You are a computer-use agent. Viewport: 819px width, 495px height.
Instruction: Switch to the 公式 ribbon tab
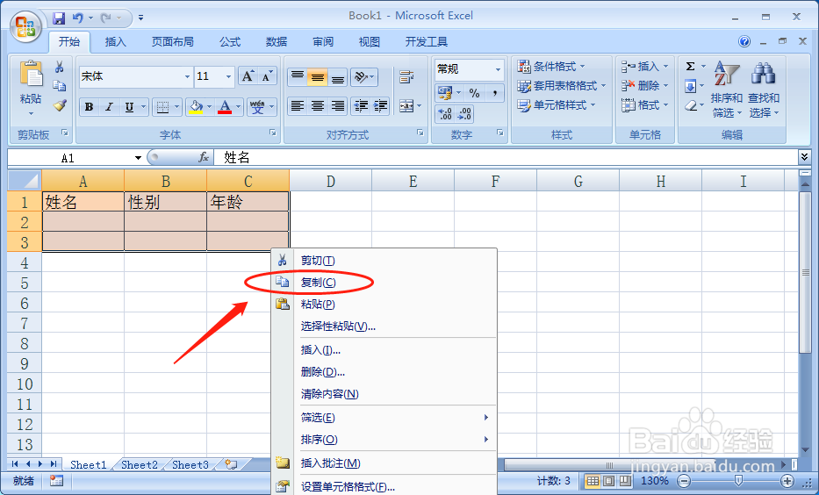(x=230, y=42)
